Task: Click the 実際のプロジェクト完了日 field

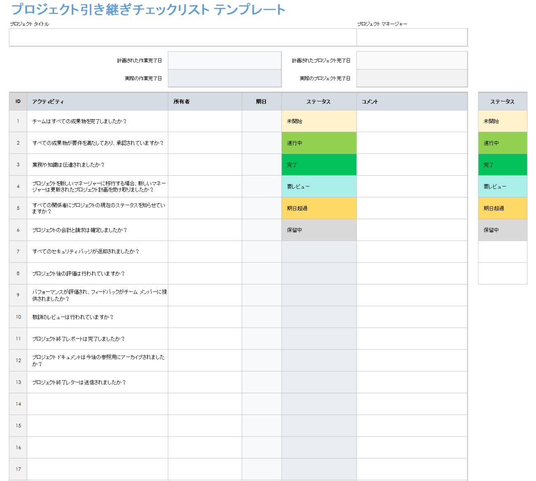Action: coord(412,78)
